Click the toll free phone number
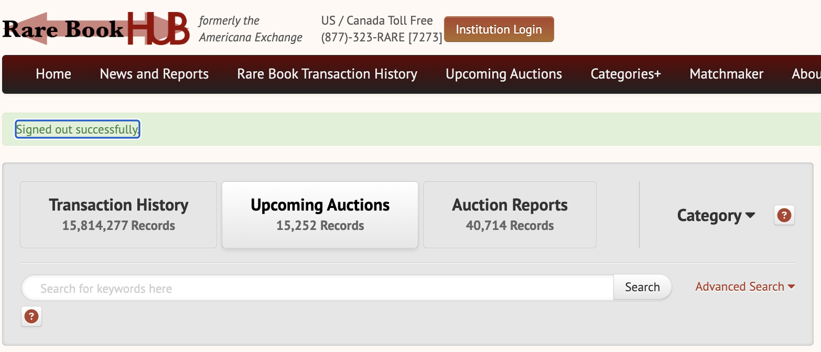The width and height of the screenshot is (821, 352). coord(381,38)
